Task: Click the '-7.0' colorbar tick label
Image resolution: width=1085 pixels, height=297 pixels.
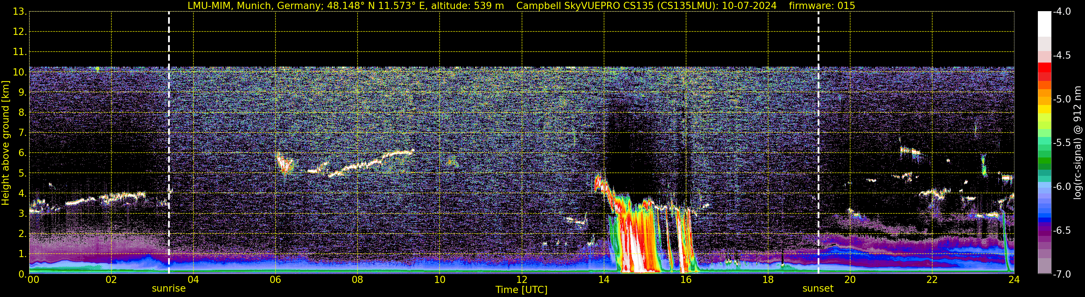Action: click(1061, 274)
